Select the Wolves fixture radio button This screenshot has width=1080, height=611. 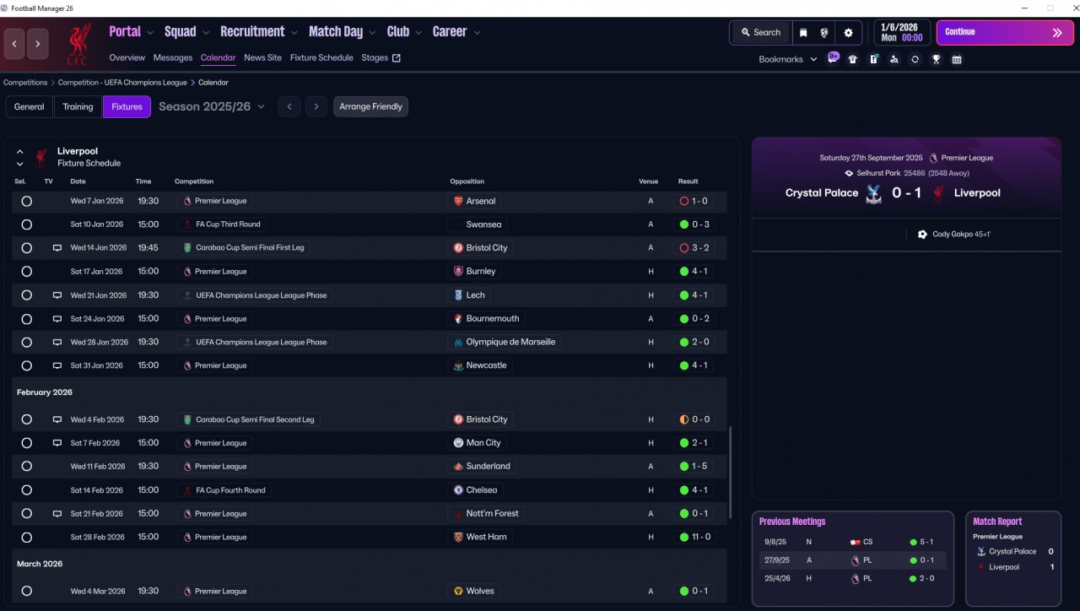point(26,592)
